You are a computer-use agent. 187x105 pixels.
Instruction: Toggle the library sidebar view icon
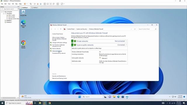point(45,4)
